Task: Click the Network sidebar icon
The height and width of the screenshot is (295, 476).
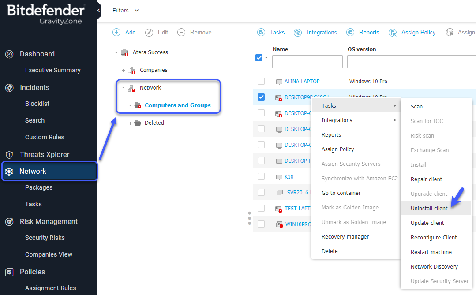Action: (x=9, y=172)
